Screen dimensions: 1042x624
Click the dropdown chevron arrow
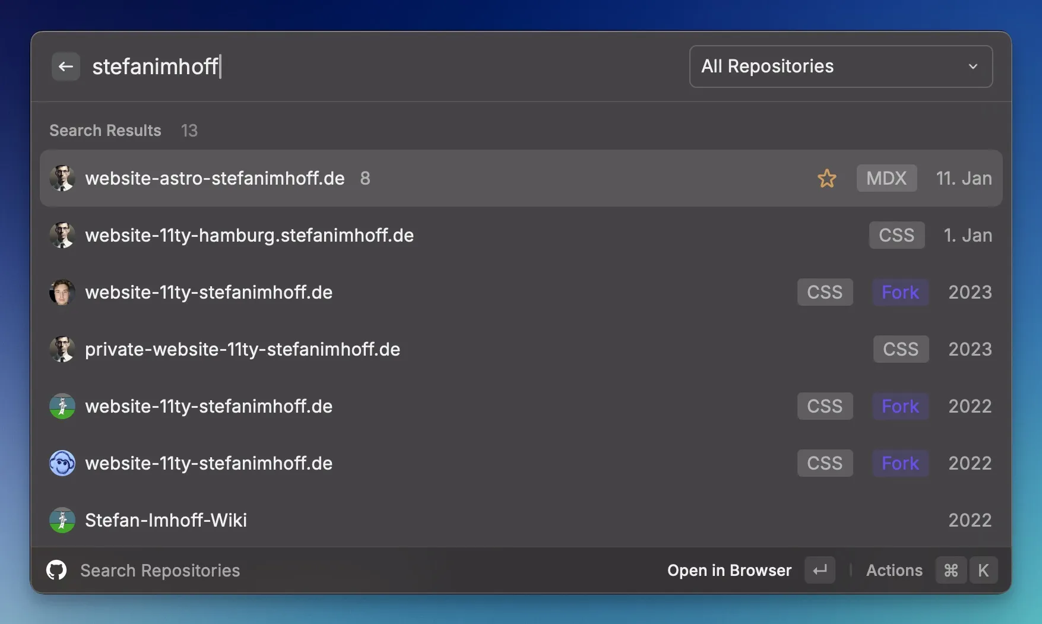[x=973, y=66]
